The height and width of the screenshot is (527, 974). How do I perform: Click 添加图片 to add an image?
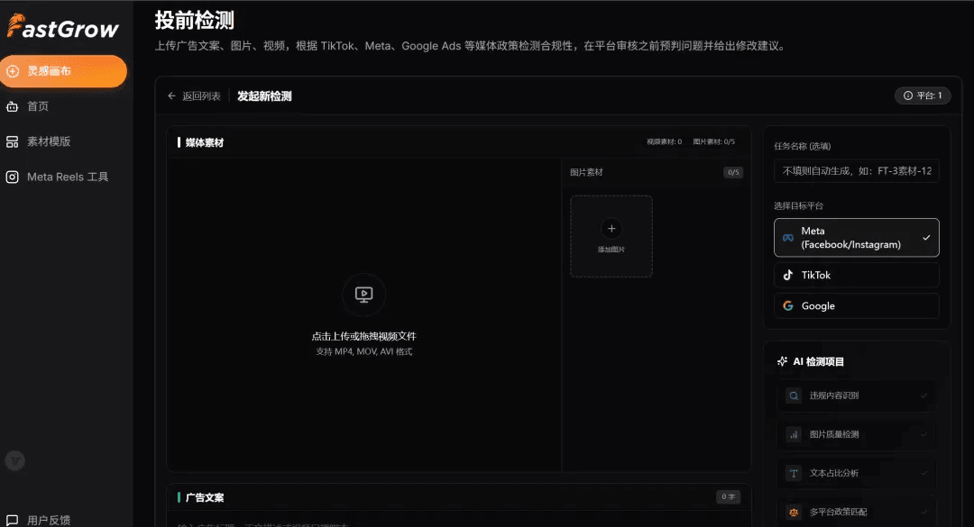tap(611, 236)
